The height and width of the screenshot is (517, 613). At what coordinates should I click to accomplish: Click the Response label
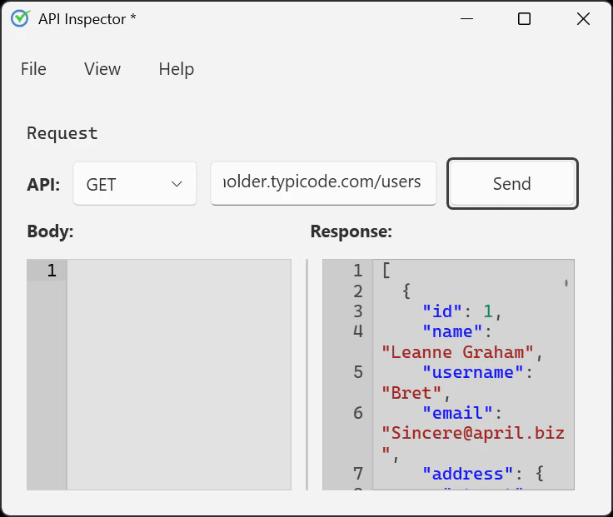click(351, 231)
